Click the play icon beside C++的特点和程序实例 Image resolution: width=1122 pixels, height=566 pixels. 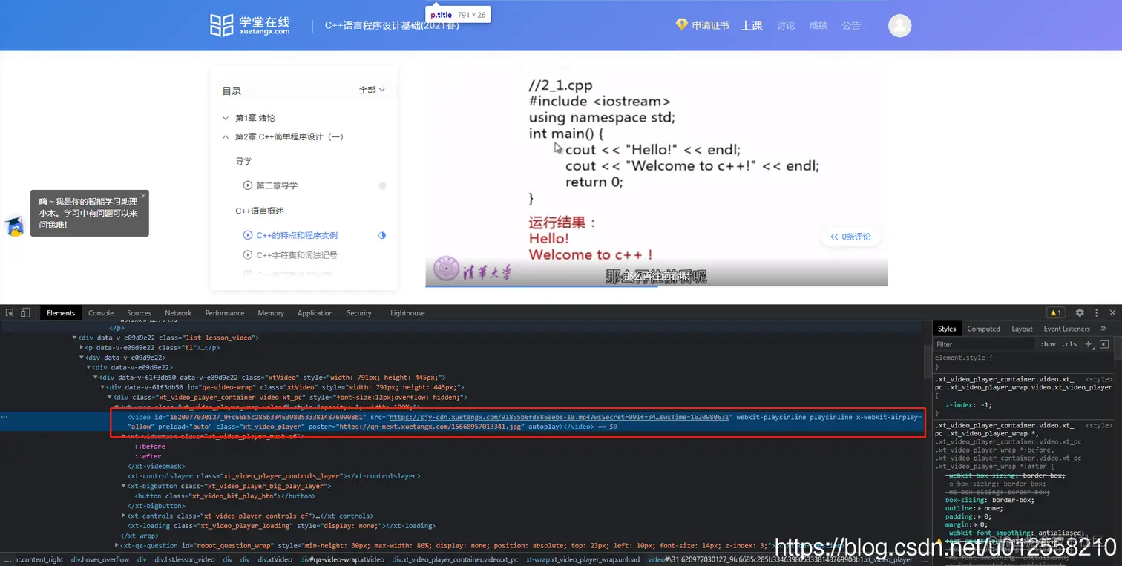coord(248,235)
